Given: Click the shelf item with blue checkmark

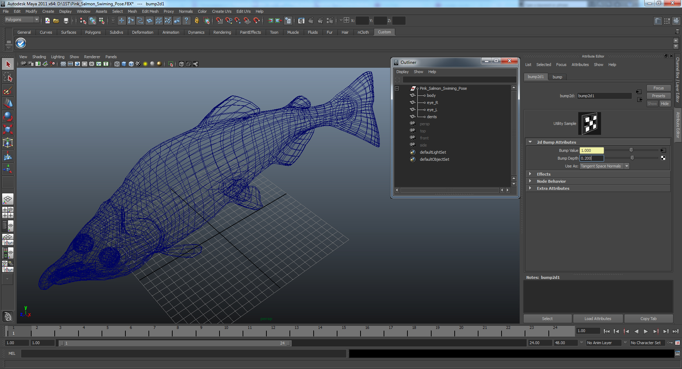Looking at the screenshot, I should [x=21, y=43].
